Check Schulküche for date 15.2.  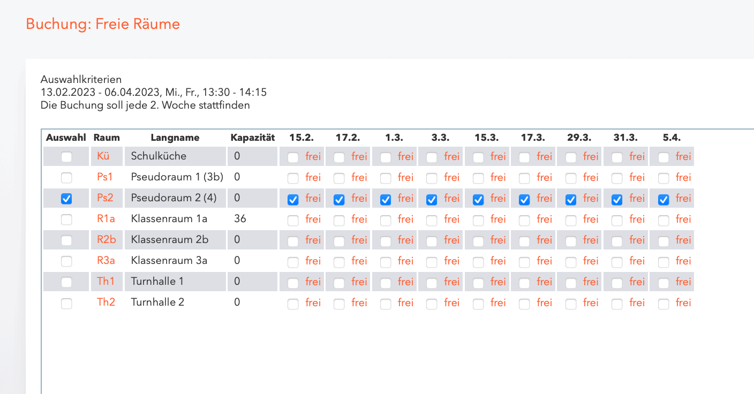[x=293, y=157]
